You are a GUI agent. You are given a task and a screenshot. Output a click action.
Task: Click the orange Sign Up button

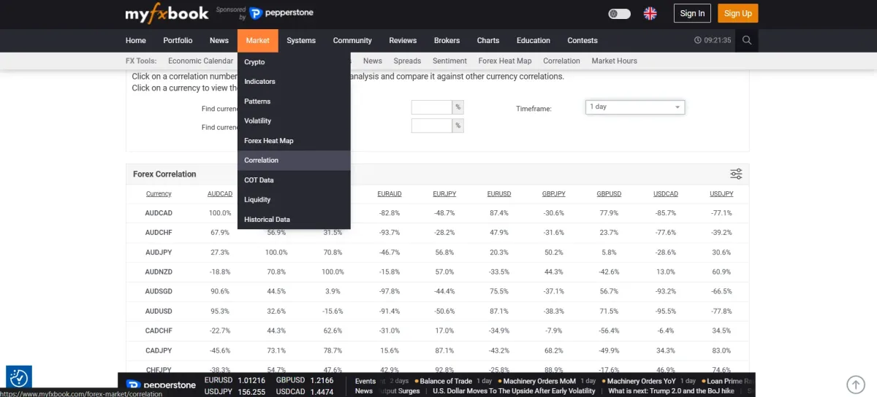click(x=737, y=13)
